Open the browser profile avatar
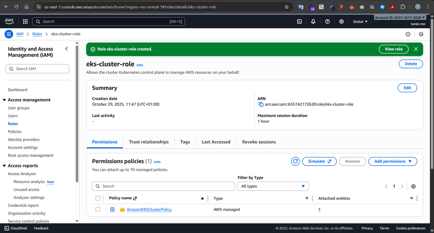Viewport: 434px width, 233px height. pos(418,7)
